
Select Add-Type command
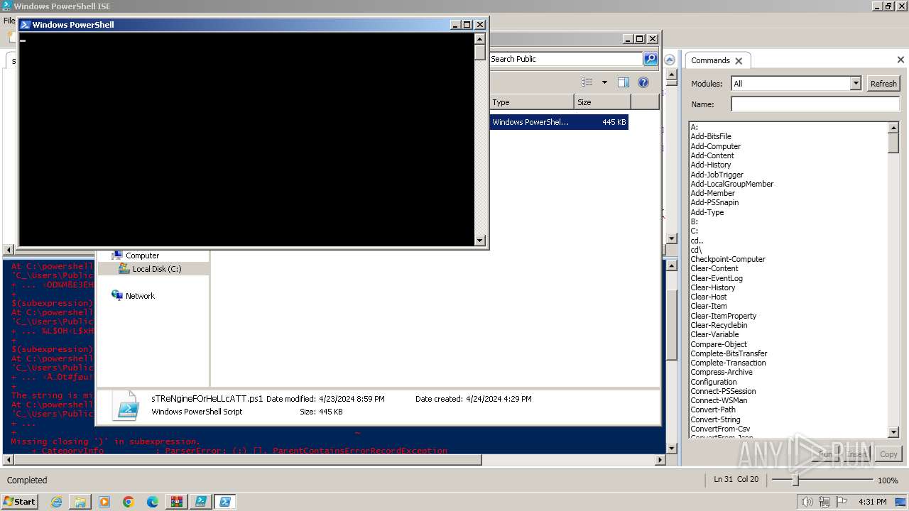pos(707,212)
